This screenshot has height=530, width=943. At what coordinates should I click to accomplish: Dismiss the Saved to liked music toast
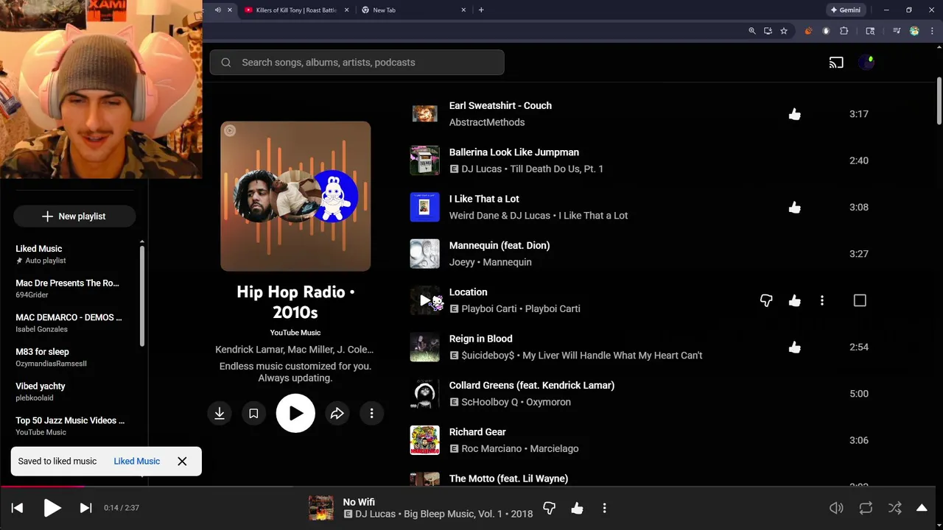coord(182,462)
